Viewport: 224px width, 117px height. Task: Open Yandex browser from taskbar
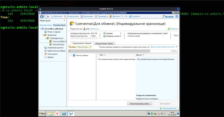pyautogui.click(x=57, y=114)
